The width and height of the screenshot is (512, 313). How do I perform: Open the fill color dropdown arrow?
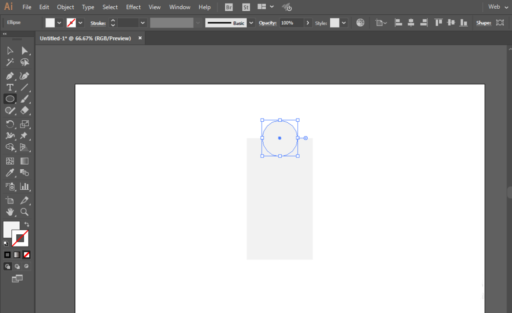[x=59, y=23]
